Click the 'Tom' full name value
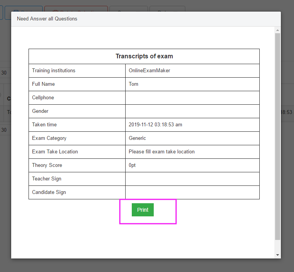 click(133, 84)
